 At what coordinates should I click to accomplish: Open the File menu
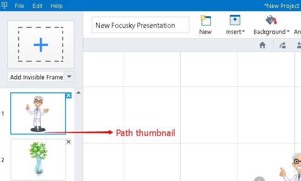[20, 6]
